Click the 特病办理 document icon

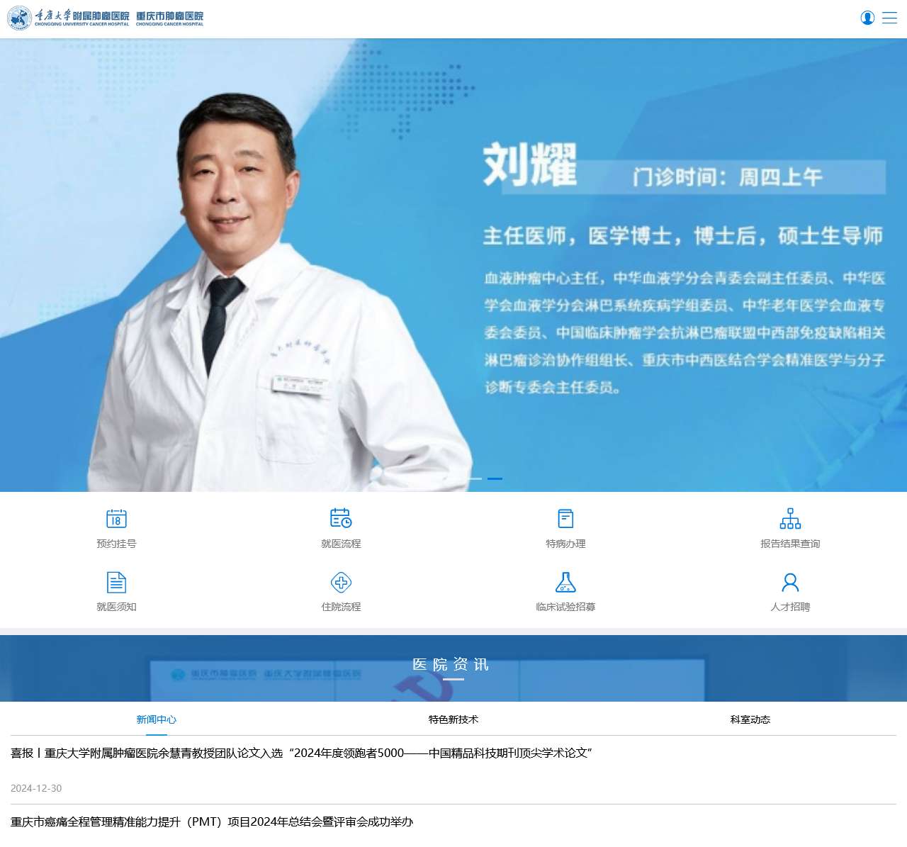pos(565,518)
